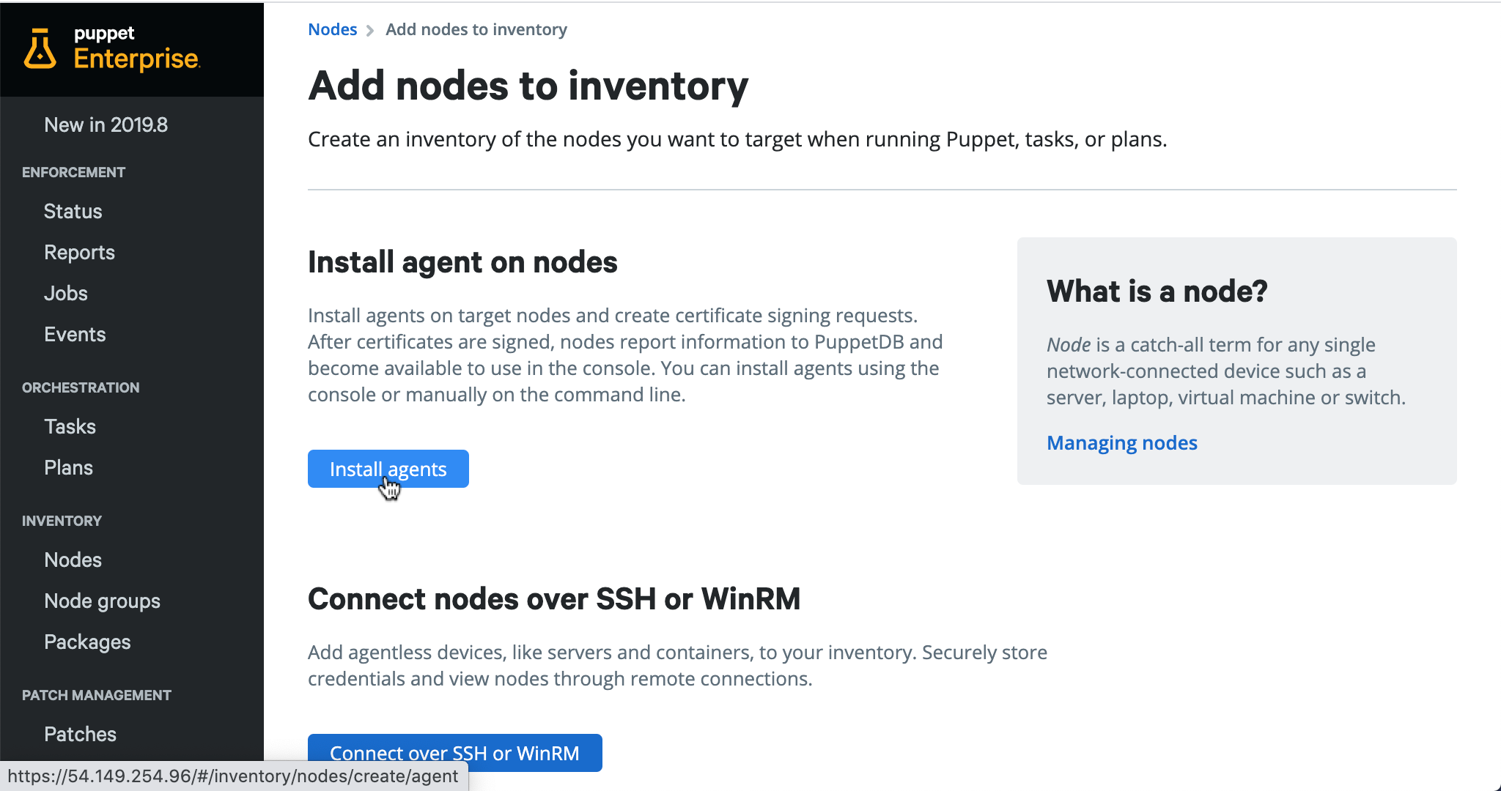Select Plans under Orchestration
This screenshot has height=791, width=1501.
68,468
